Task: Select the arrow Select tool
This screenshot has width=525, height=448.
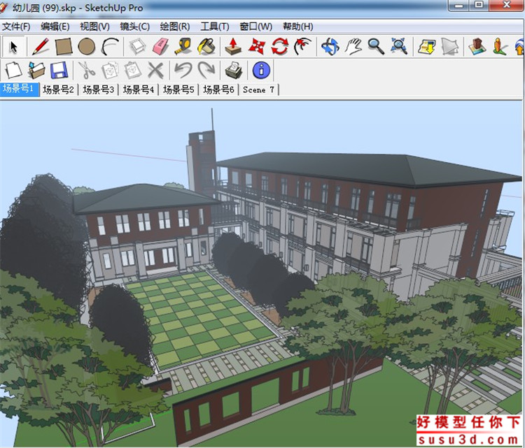Action: (x=13, y=46)
